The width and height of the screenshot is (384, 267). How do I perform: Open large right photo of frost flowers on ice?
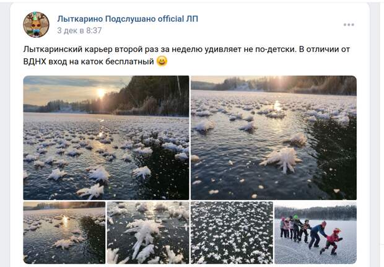click(274, 138)
